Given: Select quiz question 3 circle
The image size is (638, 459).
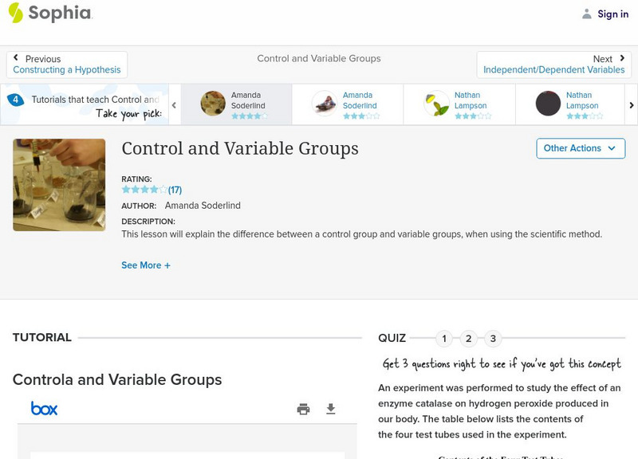Looking at the screenshot, I should click(493, 338).
